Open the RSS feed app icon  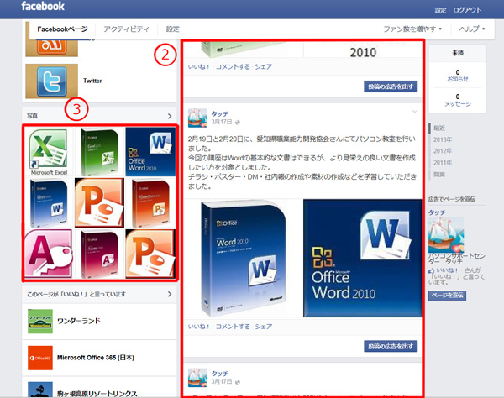52,48
